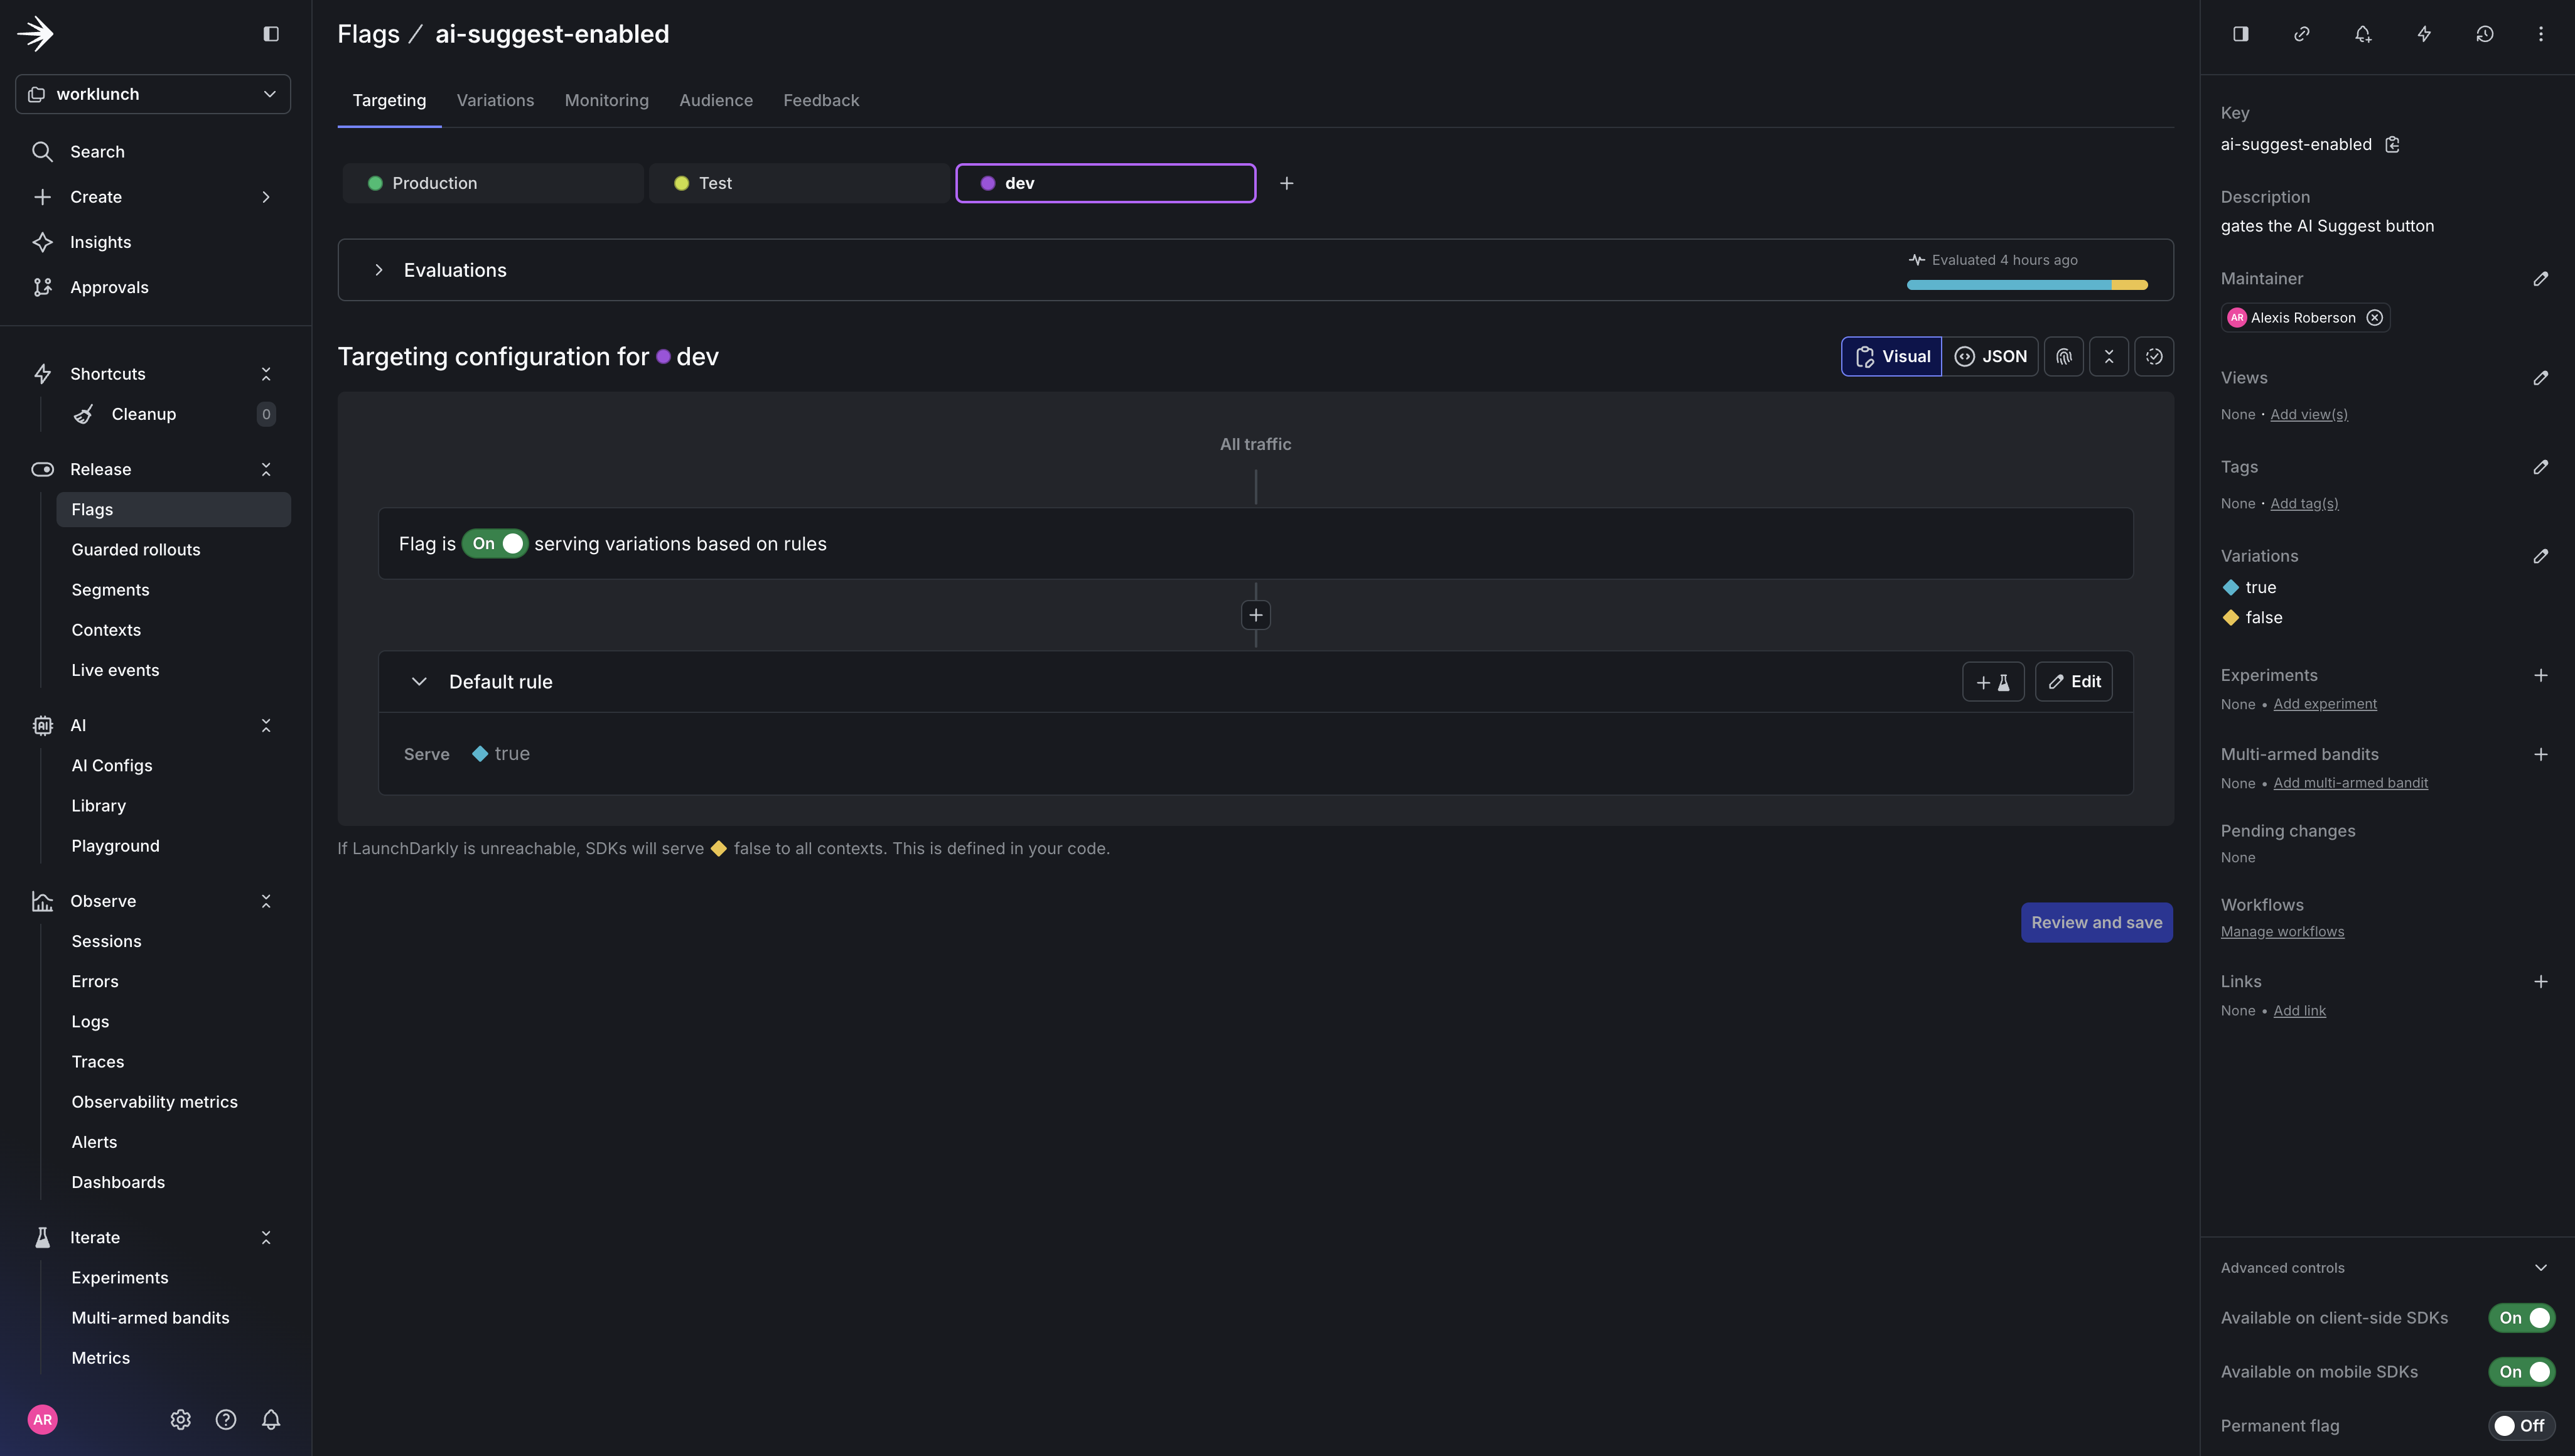The width and height of the screenshot is (2575, 1456).
Task: Open the more options three-dot menu
Action: tap(2541, 33)
